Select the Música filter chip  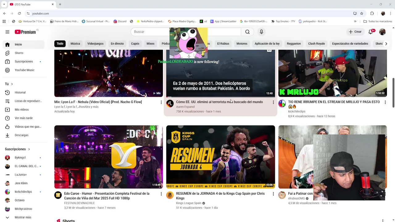[x=75, y=43]
